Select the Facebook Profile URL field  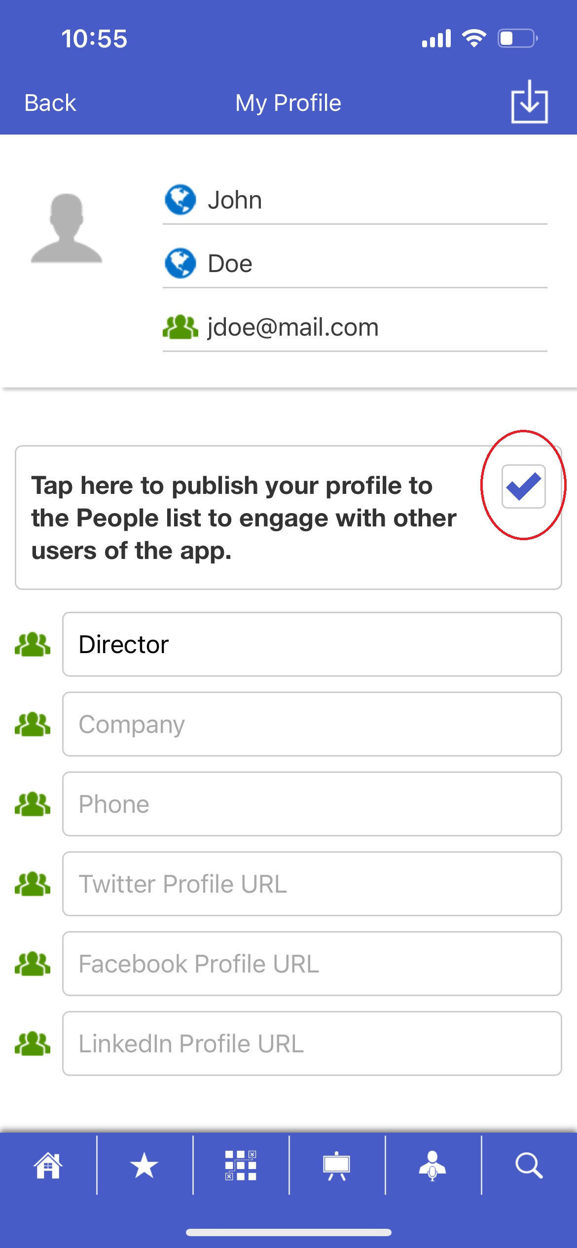pos(312,964)
